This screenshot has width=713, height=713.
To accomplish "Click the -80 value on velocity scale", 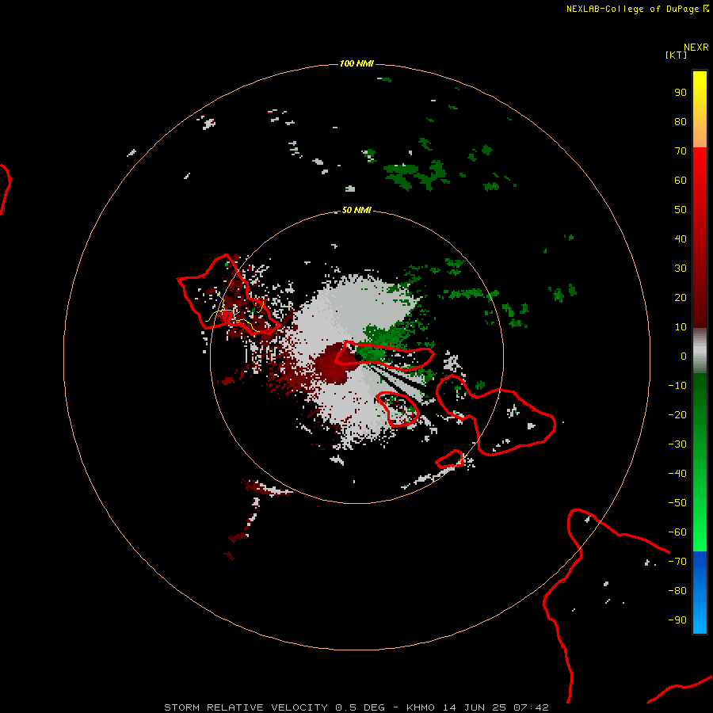I will [x=677, y=591].
